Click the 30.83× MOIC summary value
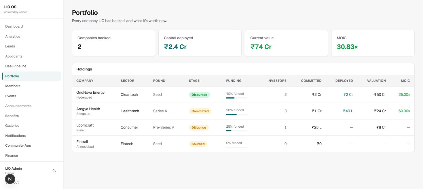This screenshot has height=189, width=423. tap(347, 47)
